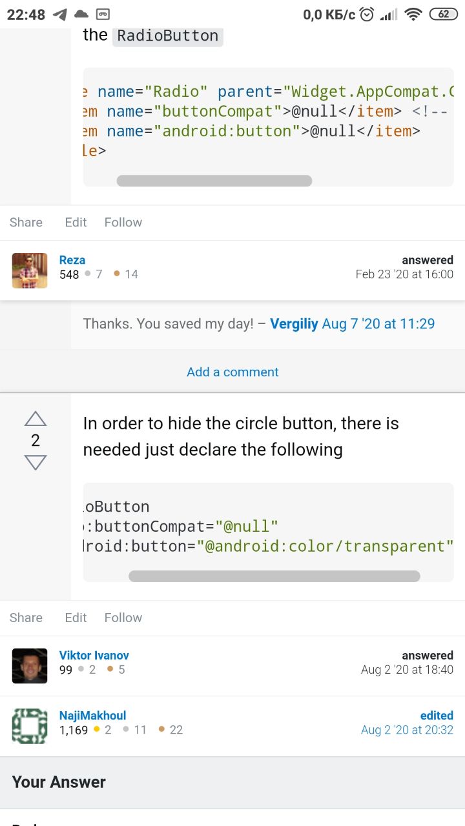Share Viktor Ivanov's answer
The width and height of the screenshot is (465, 826).
[26, 618]
